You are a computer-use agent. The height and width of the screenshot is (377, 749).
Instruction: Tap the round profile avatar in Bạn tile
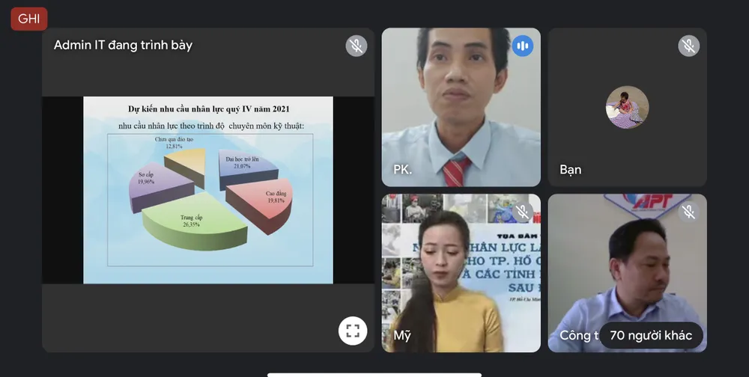click(x=627, y=108)
